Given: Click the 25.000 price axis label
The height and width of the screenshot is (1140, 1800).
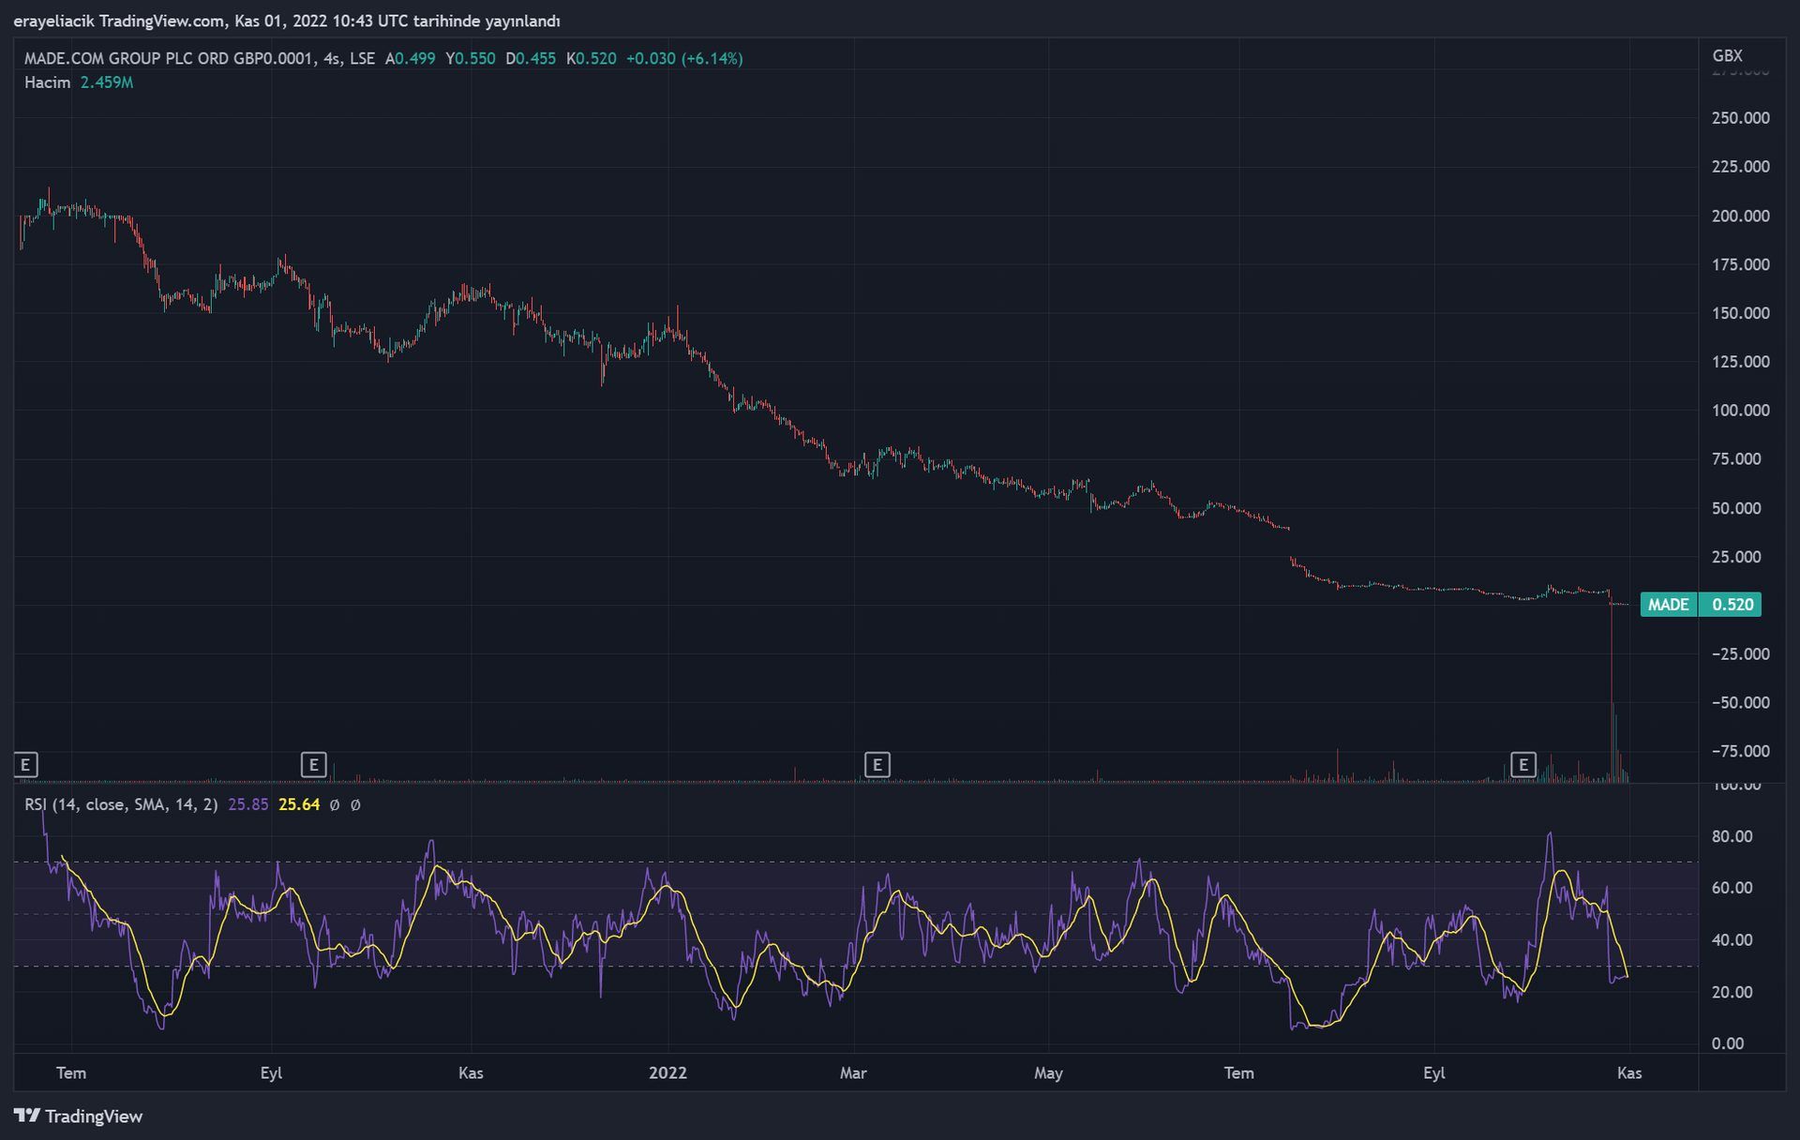Looking at the screenshot, I should tap(1736, 557).
